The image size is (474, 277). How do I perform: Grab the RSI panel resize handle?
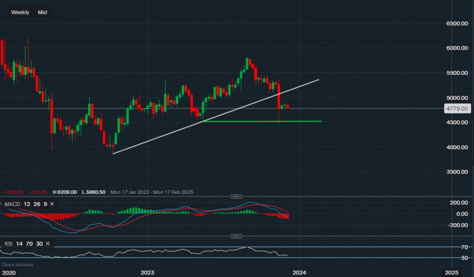(236, 236)
